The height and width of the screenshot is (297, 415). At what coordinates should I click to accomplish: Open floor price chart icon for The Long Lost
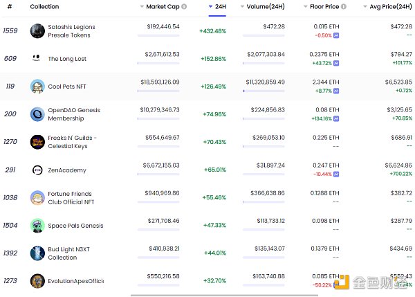pyautogui.click(x=336, y=63)
